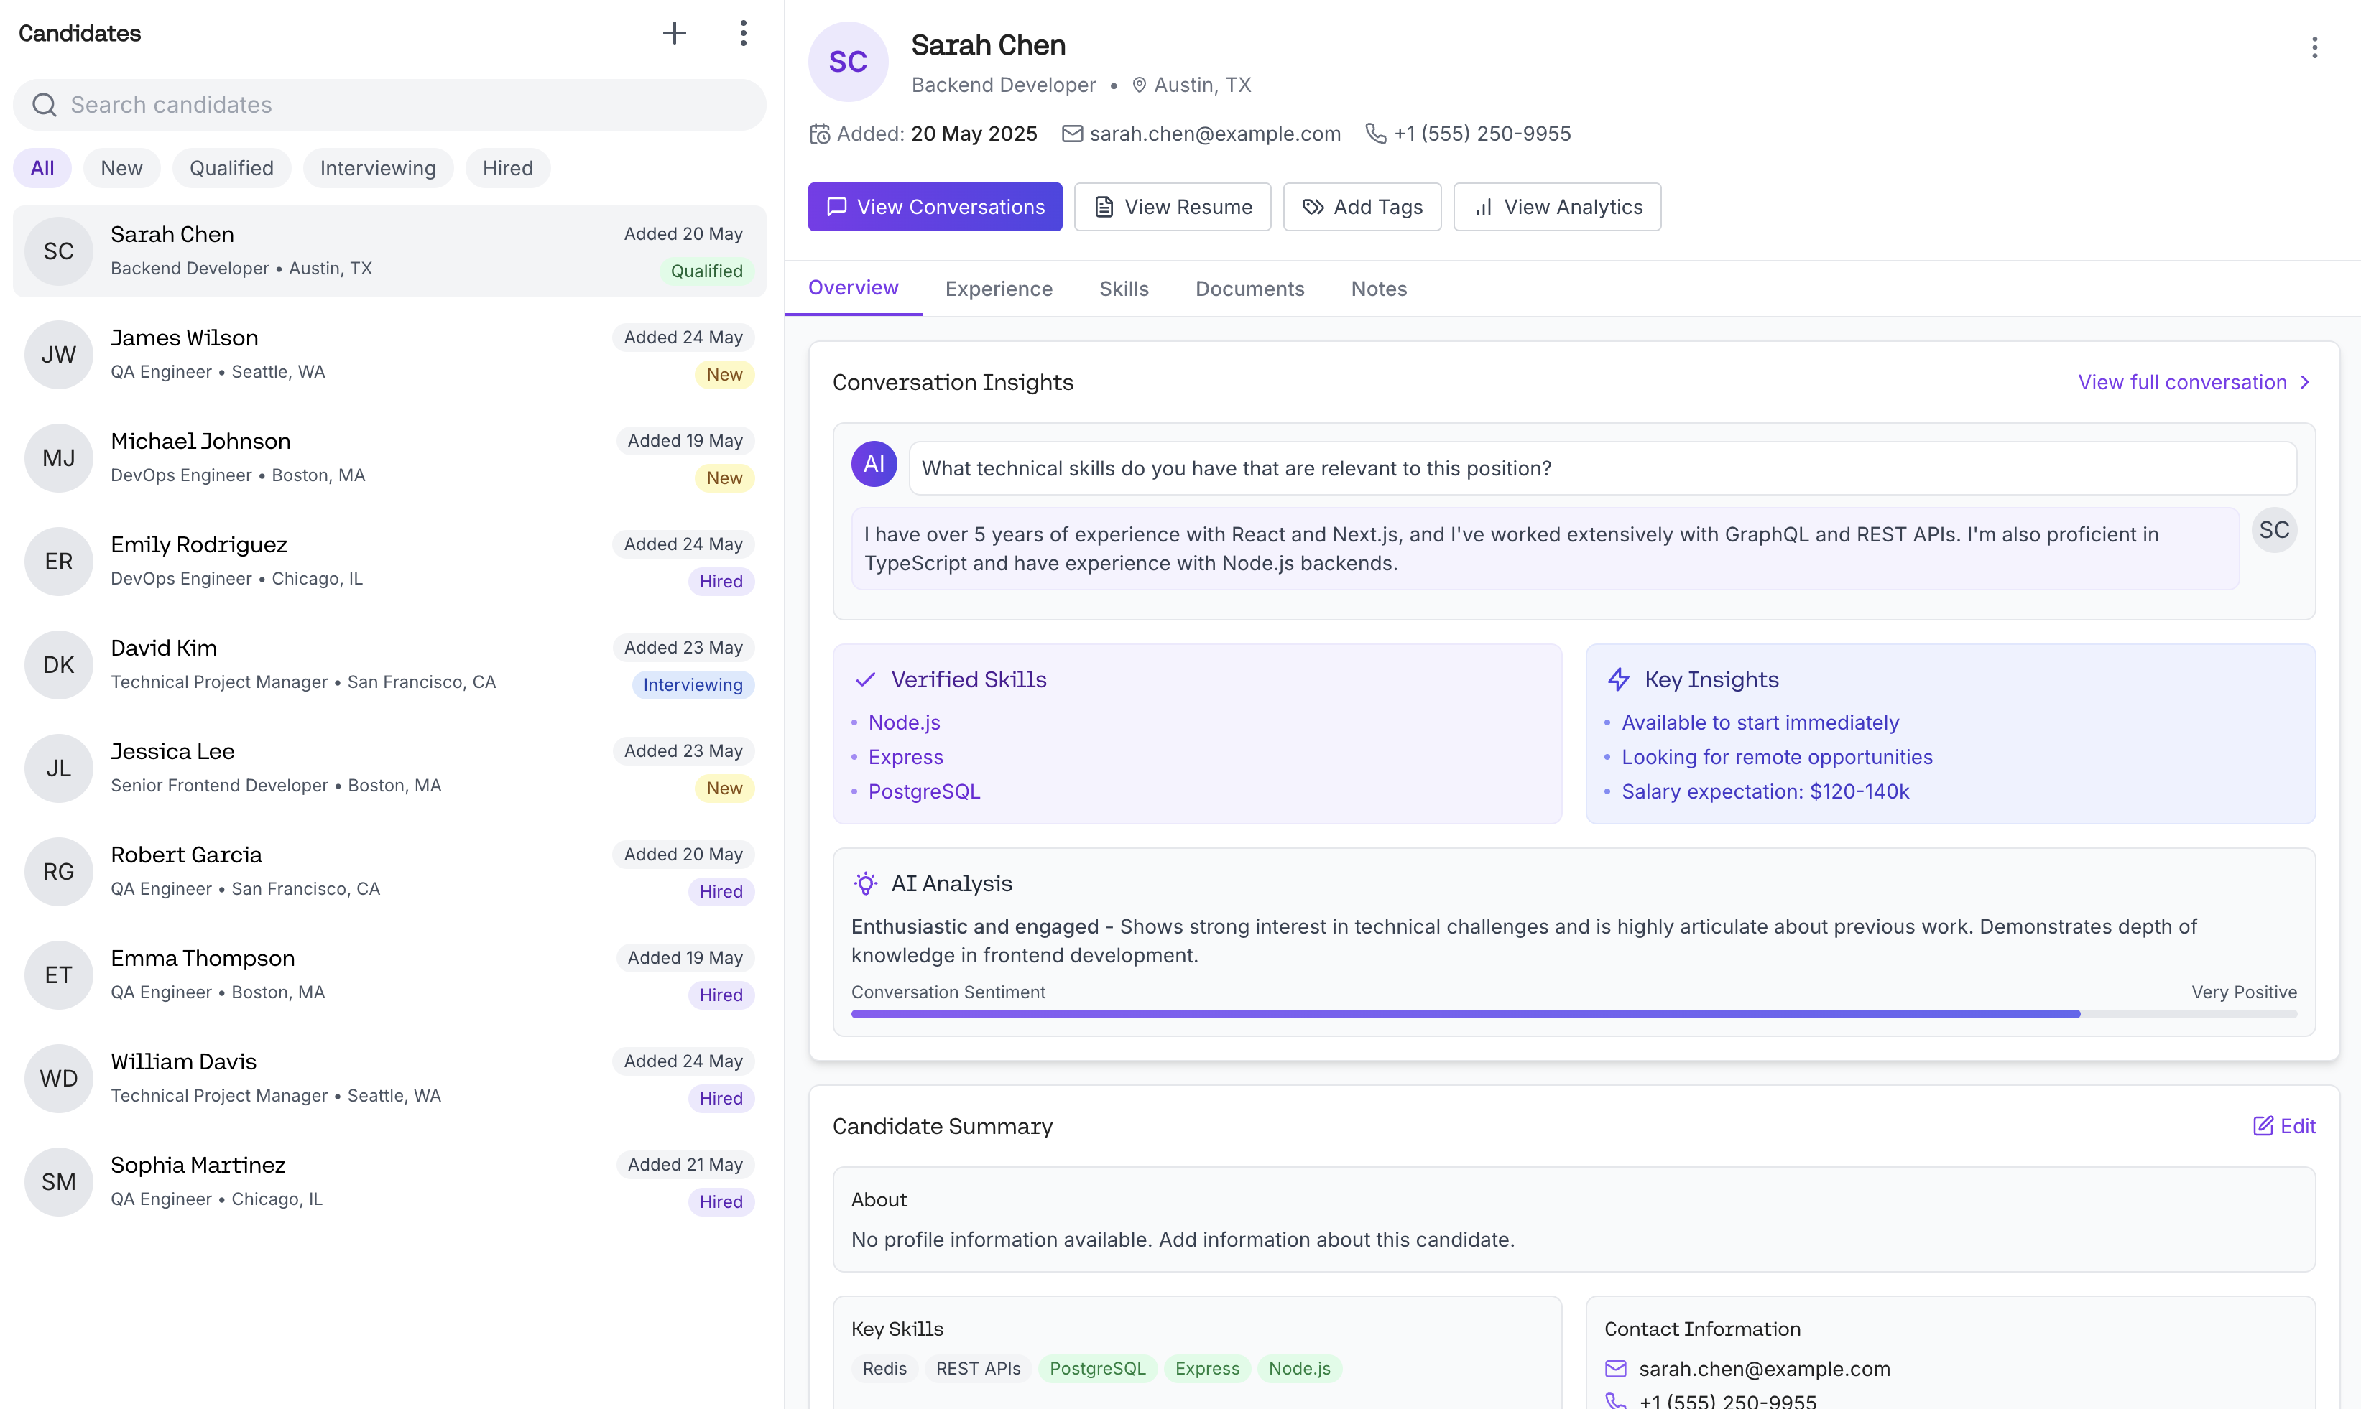Toggle the Interviewing filter chip

(x=377, y=168)
